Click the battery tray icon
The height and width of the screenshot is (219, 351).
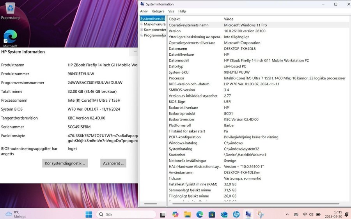(318, 214)
